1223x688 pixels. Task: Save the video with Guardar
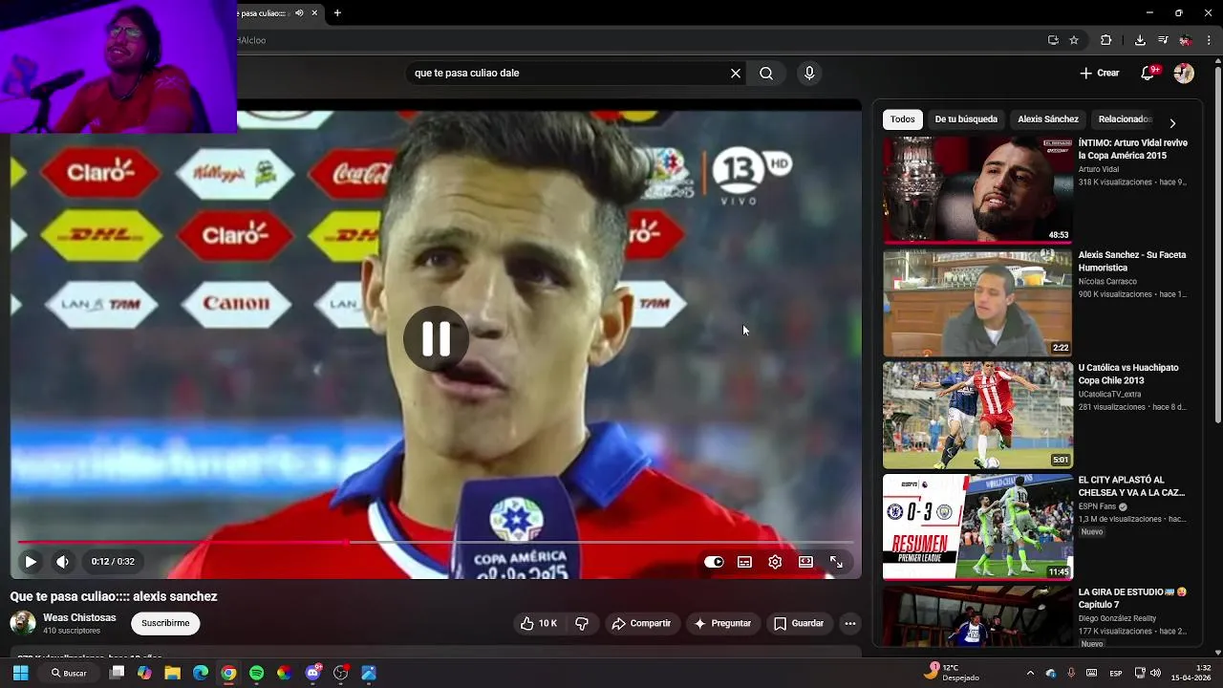[x=798, y=623]
